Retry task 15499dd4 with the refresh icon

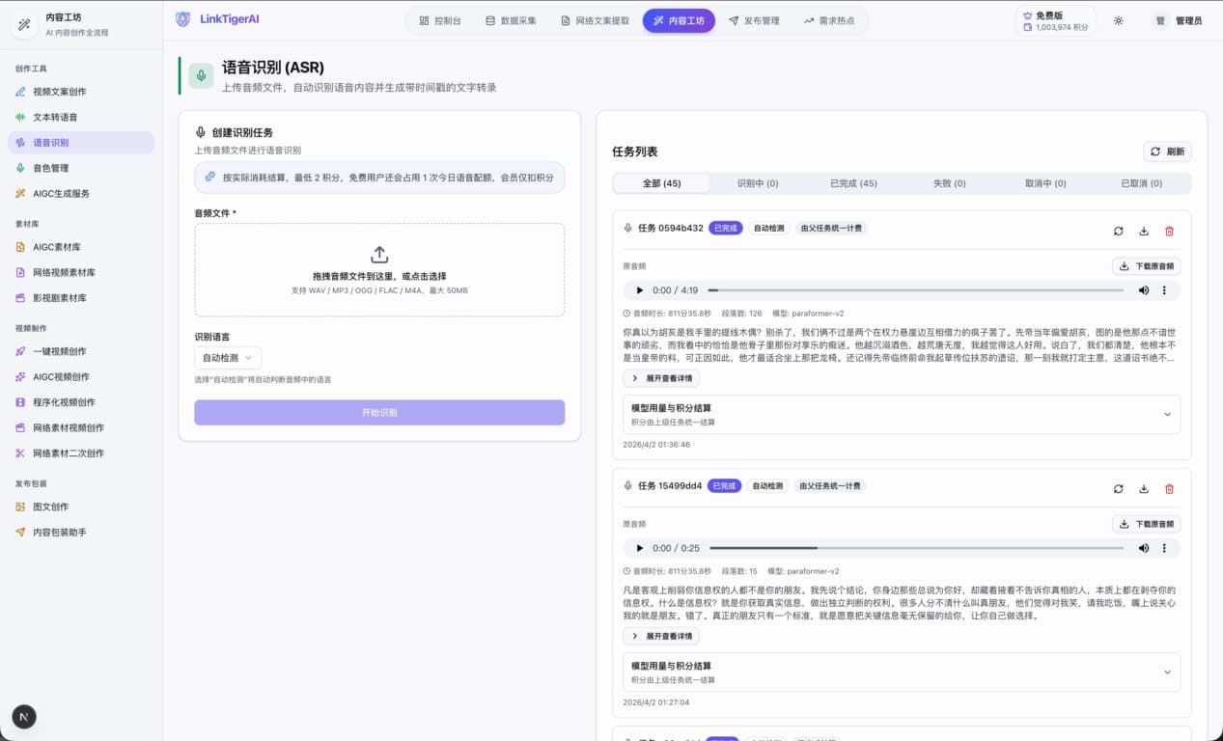coord(1118,487)
